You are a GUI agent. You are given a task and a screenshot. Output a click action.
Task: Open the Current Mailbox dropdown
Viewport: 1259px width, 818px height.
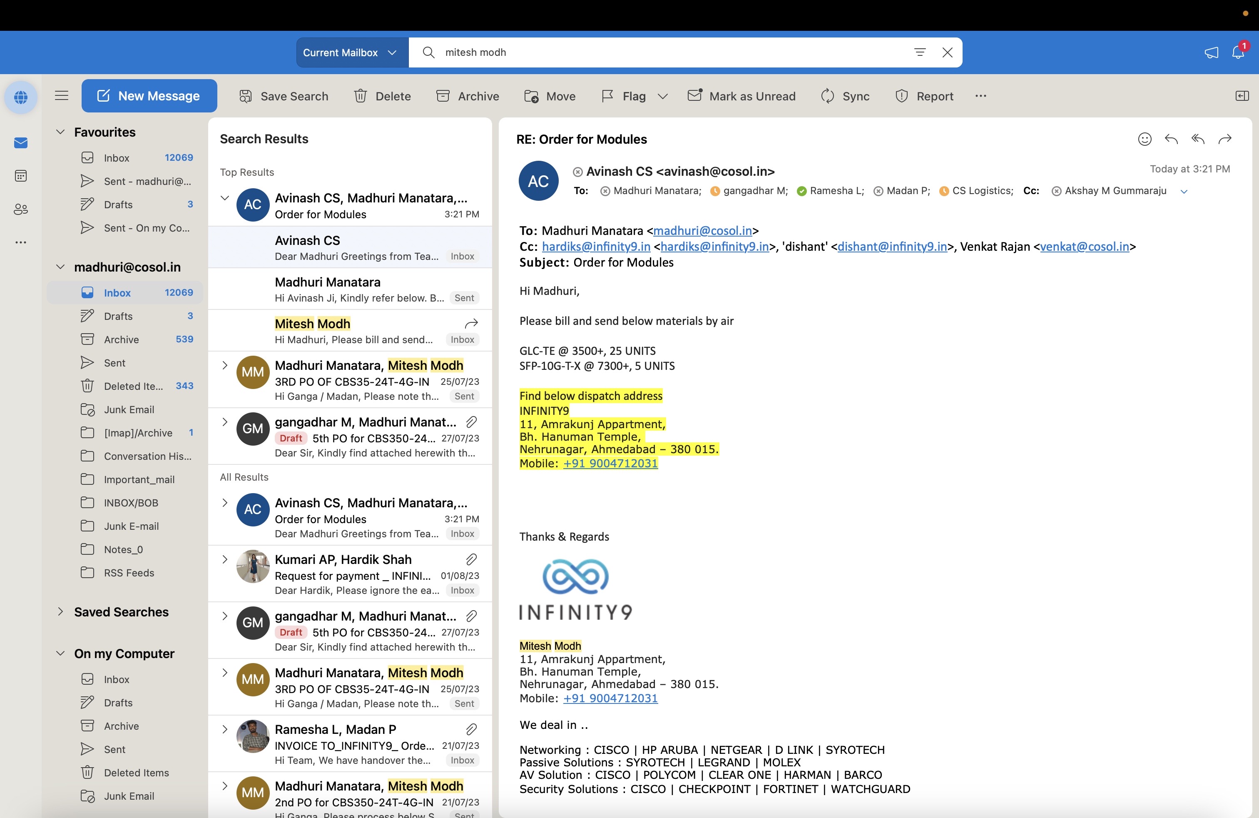[350, 52]
